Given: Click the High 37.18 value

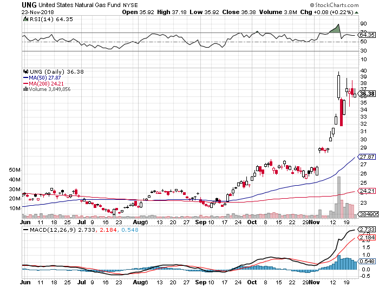Looking at the screenshot, I should pos(172,12).
